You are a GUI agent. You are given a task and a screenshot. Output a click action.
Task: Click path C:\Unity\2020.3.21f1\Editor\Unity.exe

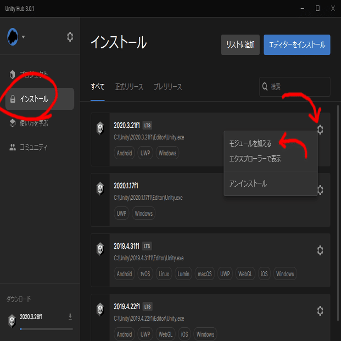point(149,137)
